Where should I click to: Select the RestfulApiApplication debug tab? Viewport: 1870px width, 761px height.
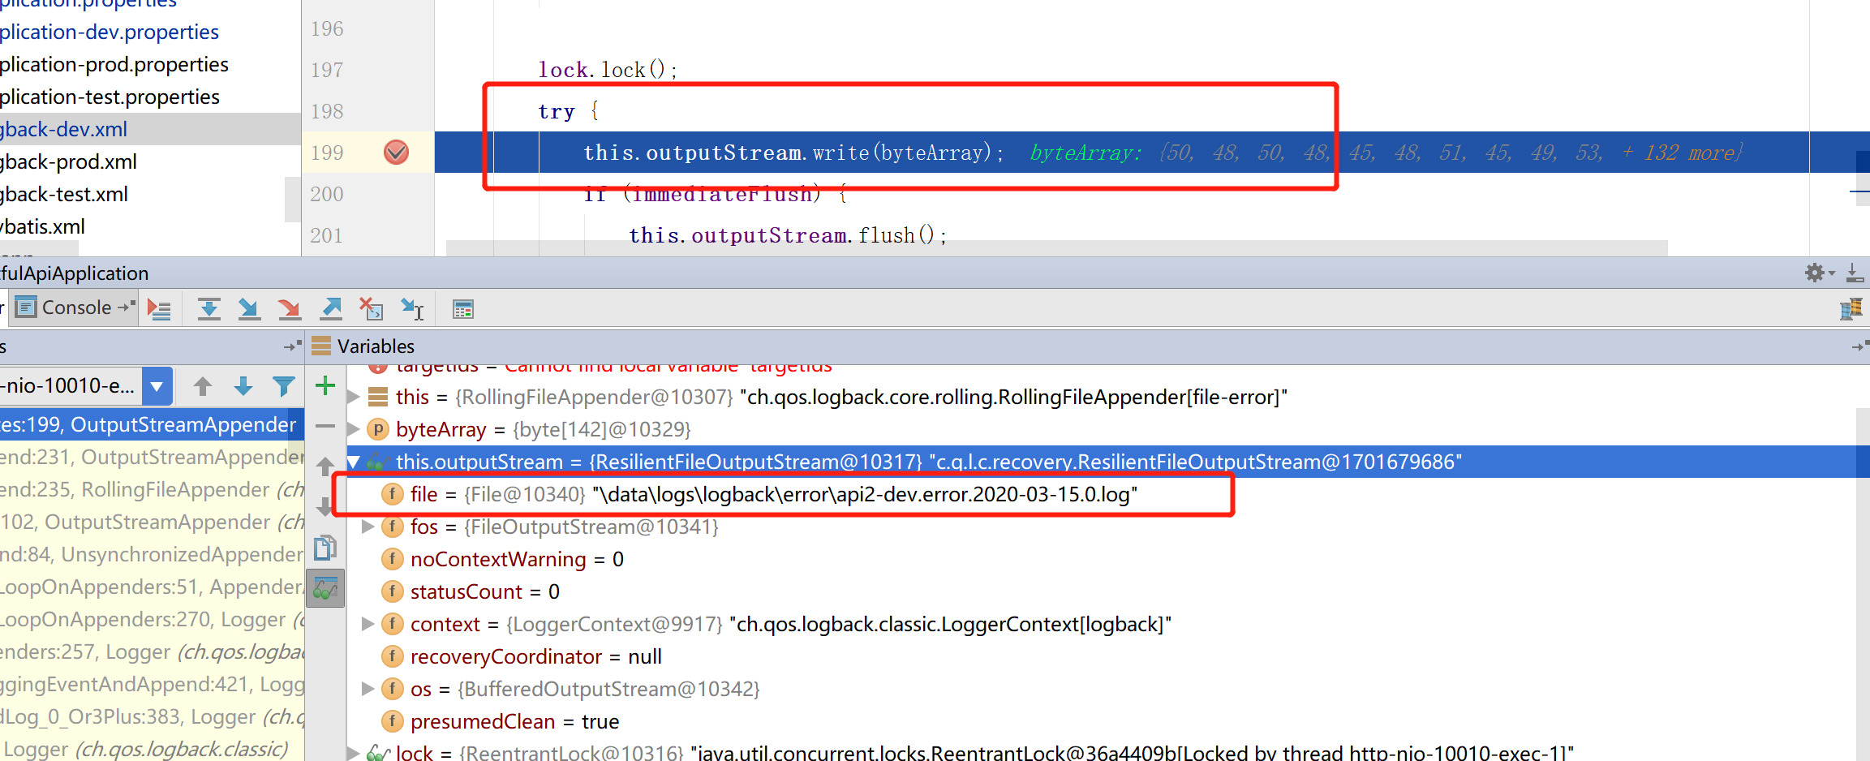pos(73,273)
